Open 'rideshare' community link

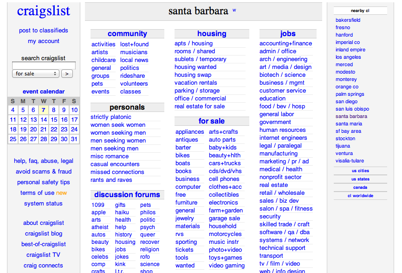click(x=133, y=76)
